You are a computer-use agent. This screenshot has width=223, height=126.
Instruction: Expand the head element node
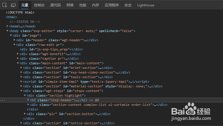(x=8, y=26)
